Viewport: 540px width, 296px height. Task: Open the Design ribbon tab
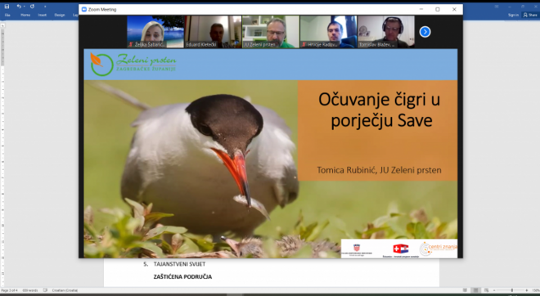(60, 16)
